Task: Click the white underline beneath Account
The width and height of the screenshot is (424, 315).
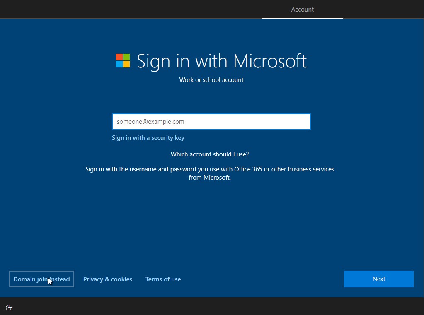Action: (x=302, y=18)
